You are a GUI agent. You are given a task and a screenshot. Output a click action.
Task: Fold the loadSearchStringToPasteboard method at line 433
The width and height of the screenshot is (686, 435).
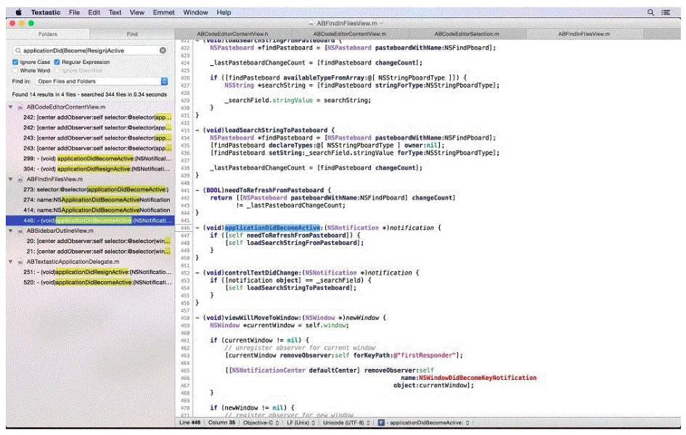tap(197, 130)
